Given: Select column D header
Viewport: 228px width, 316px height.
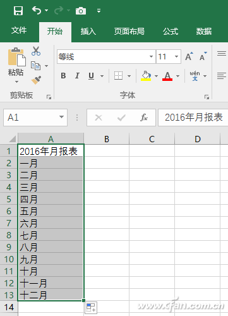Looking at the screenshot, I should coord(198,139).
